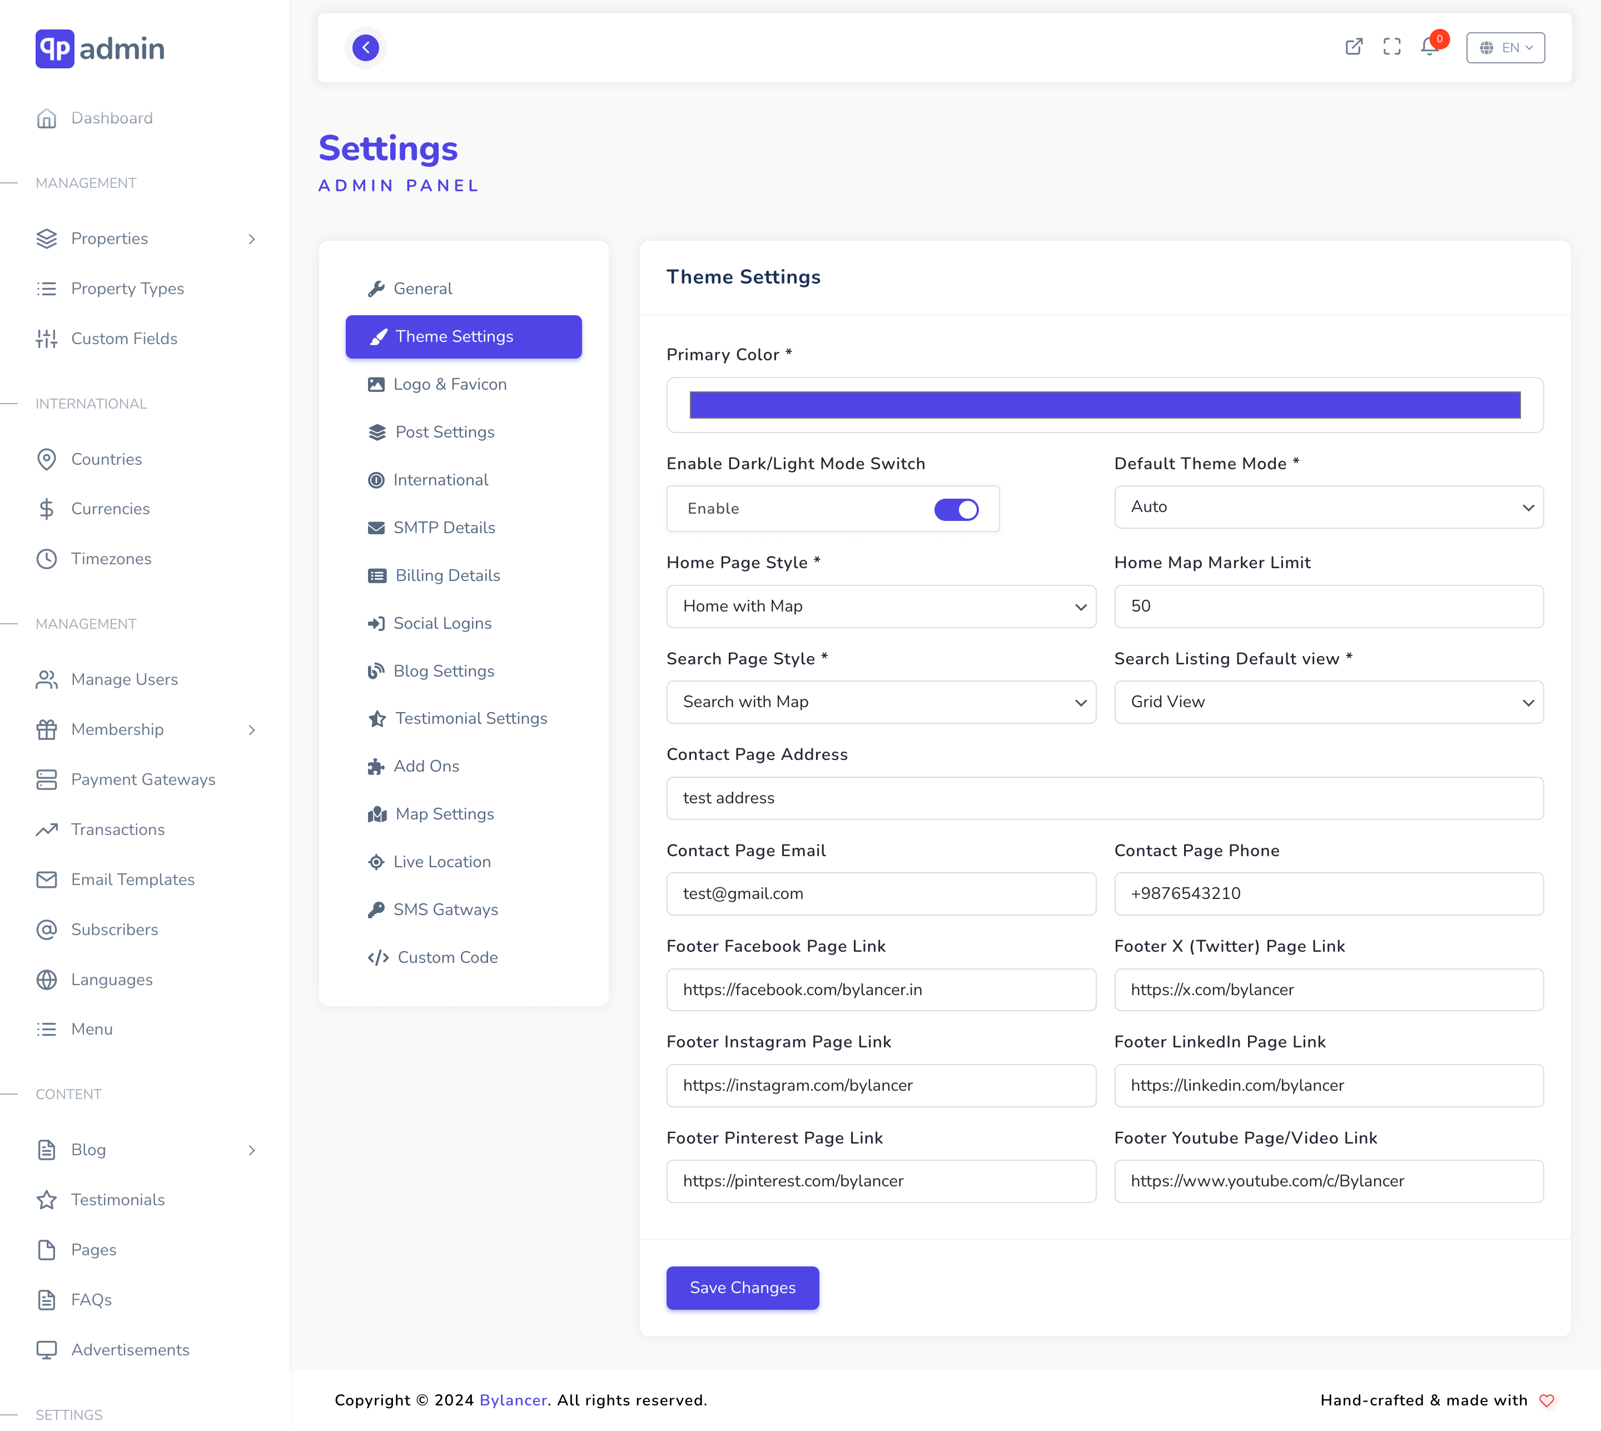Viewport: 1601px width, 1431px height.
Task: Open Home Page Style dropdown
Action: (x=881, y=606)
